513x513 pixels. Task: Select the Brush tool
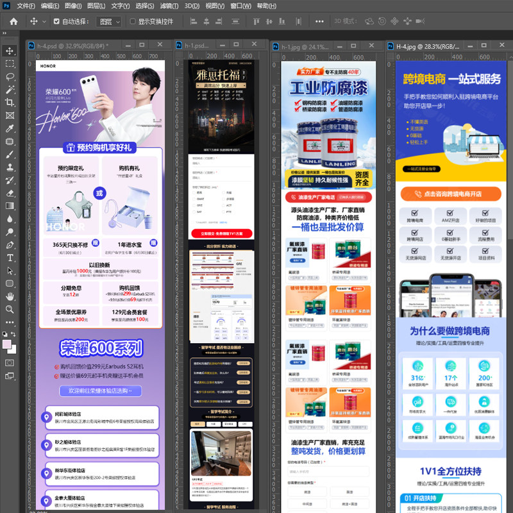click(10, 155)
